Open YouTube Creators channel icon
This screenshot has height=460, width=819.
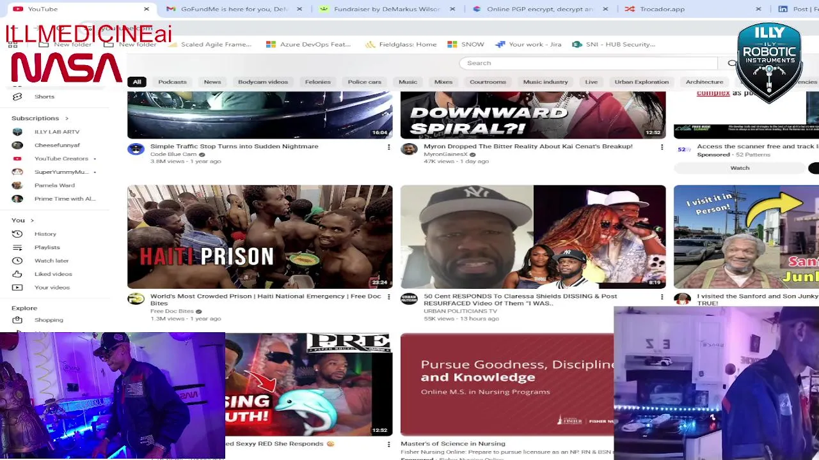pos(17,158)
